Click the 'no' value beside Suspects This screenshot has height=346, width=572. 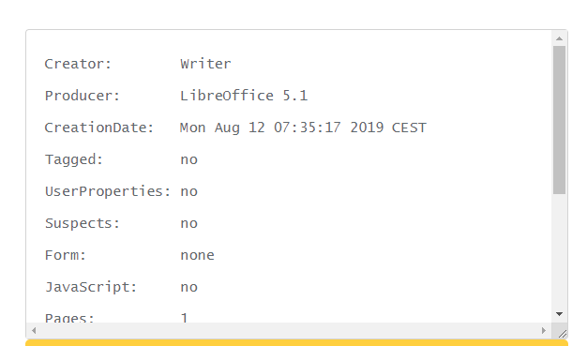coord(189,223)
